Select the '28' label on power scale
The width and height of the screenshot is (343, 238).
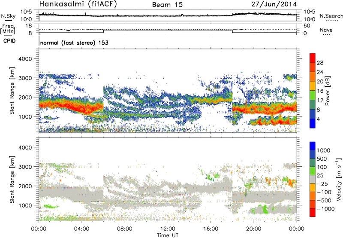click(320, 63)
